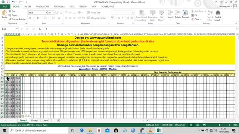The width and height of the screenshot is (239, 134).
Task: Open the FILE tab
Action: 5,7
